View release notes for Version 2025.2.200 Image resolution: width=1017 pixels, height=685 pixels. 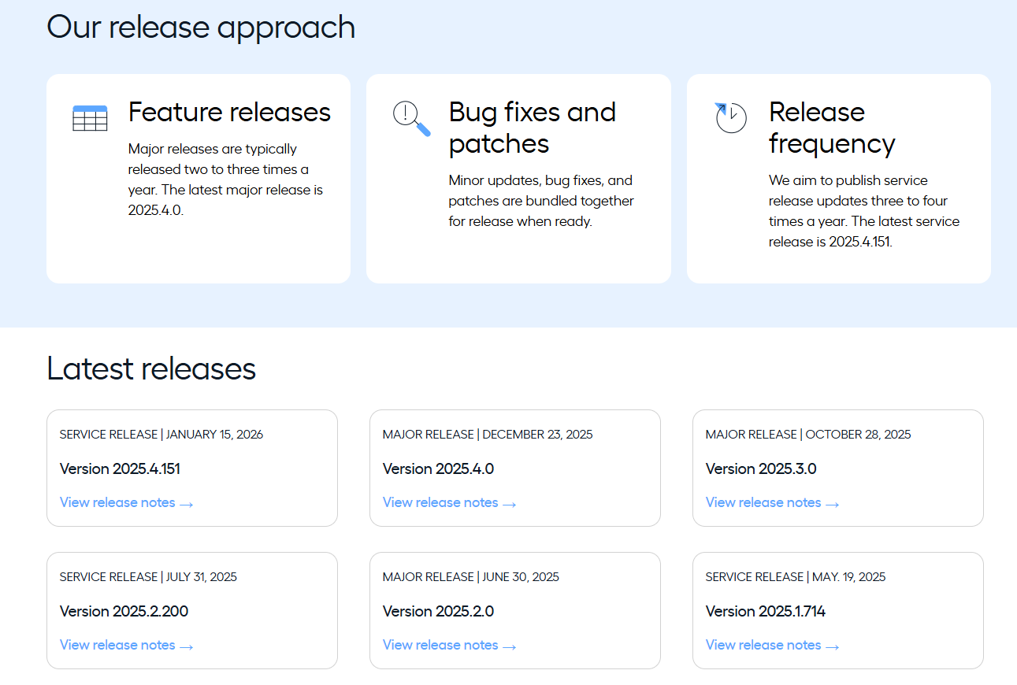[x=126, y=646]
